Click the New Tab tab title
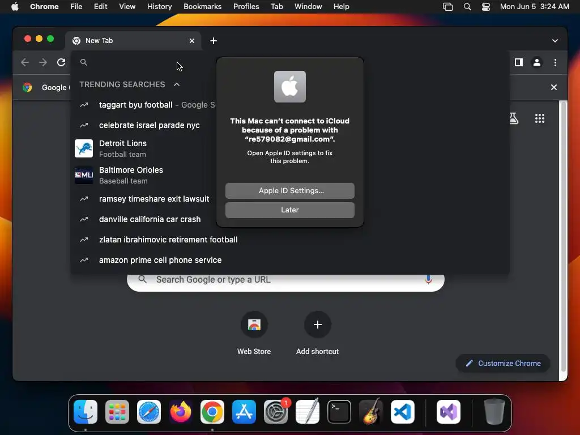580x435 pixels. point(99,41)
